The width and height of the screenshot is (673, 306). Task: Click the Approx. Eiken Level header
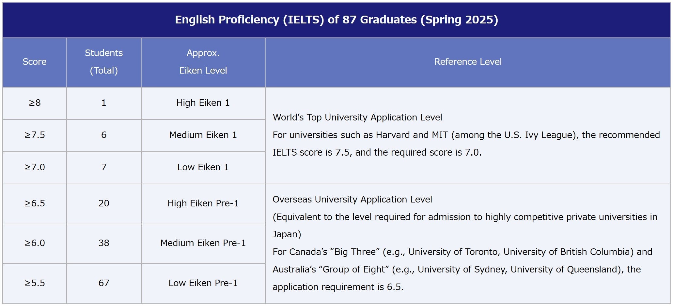[x=203, y=62]
